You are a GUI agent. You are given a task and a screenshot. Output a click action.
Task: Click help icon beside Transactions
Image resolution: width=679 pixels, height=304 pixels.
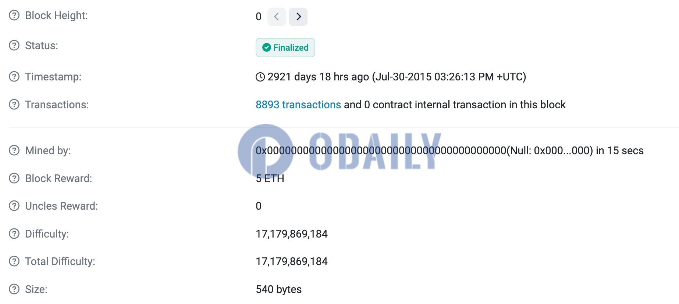[x=14, y=105]
